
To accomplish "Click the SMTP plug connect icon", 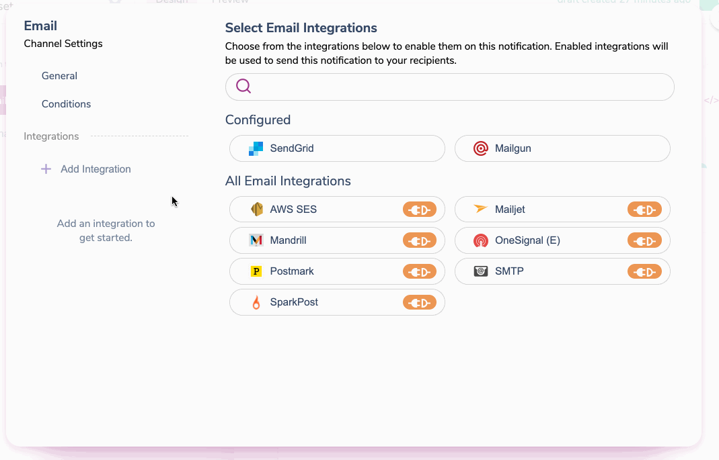I will click(644, 272).
